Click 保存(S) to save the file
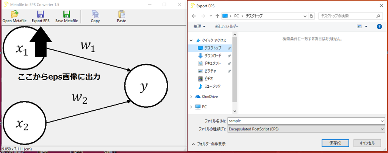Screen dimensions: 388x153 (335, 143)
